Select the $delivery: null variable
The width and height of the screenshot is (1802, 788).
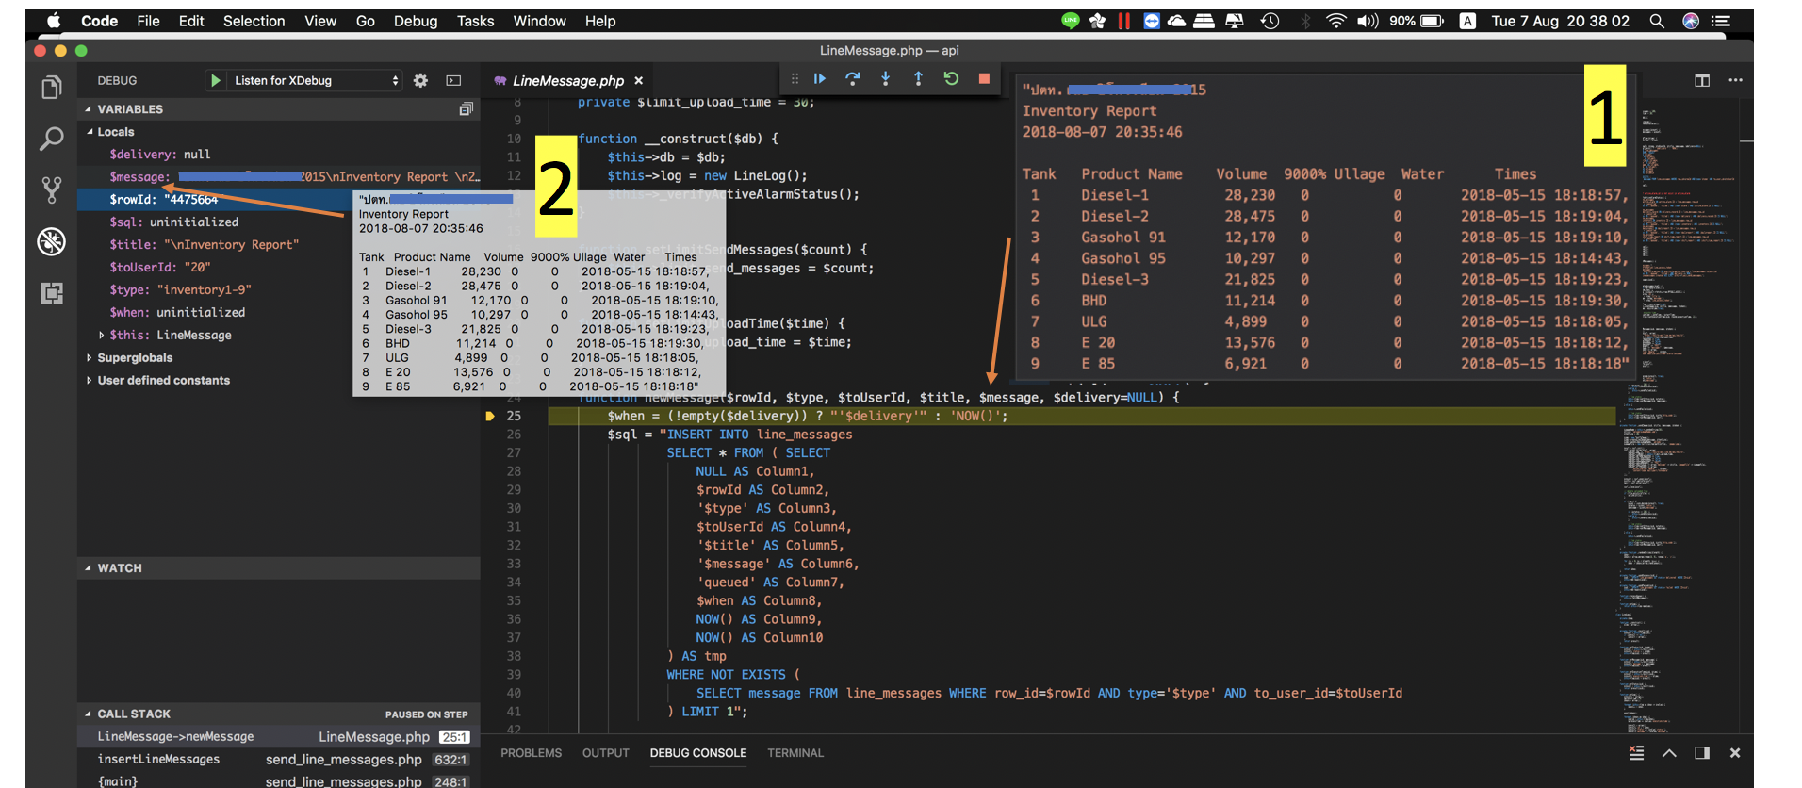tap(279, 155)
